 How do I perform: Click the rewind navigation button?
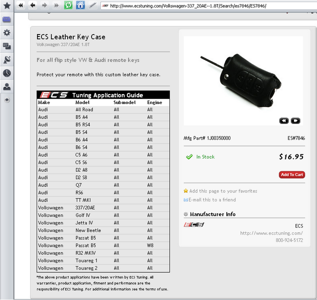click(x=21, y=5)
